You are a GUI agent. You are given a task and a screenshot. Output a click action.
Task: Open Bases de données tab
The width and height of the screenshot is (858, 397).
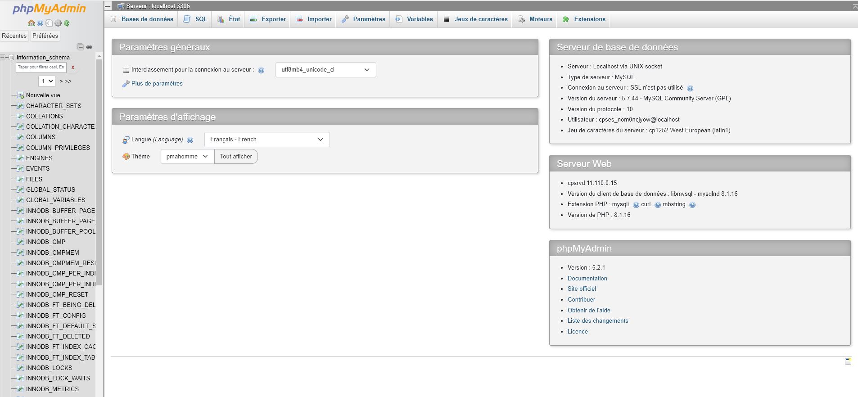(x=142, y=19)
